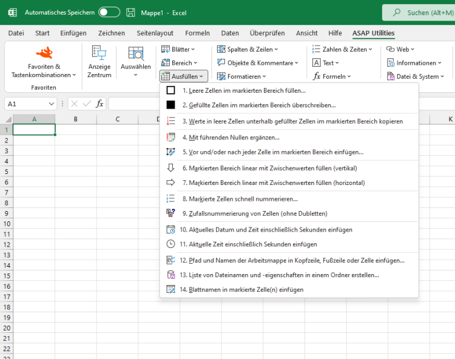
Task: Open the Hilfe tab
Action: [x=335, y=33]
